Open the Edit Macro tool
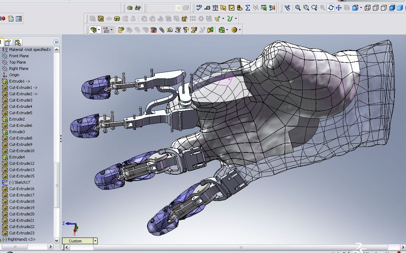Image resolution: width=406 pixels, height=253 pixels. pos(19,19)
